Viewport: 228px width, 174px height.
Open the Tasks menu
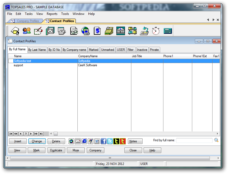point(29,14)
